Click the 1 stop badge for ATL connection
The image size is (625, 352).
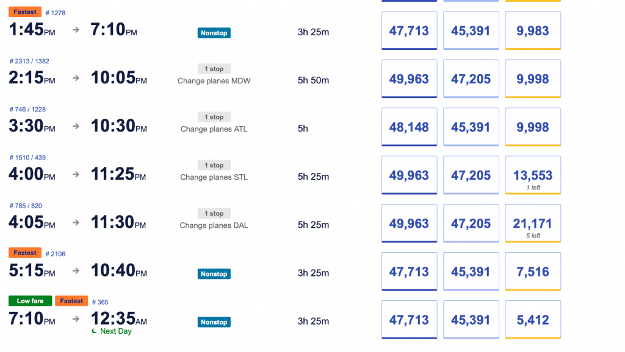pyautogui.click(x=214, y=117)
